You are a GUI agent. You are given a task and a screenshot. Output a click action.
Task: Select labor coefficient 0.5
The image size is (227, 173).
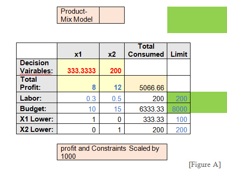pyautogui.click(x=112, y=97)
